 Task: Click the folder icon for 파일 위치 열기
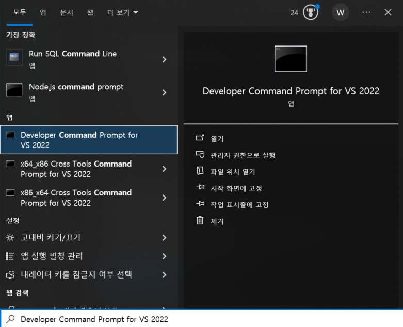click(200, 171)
